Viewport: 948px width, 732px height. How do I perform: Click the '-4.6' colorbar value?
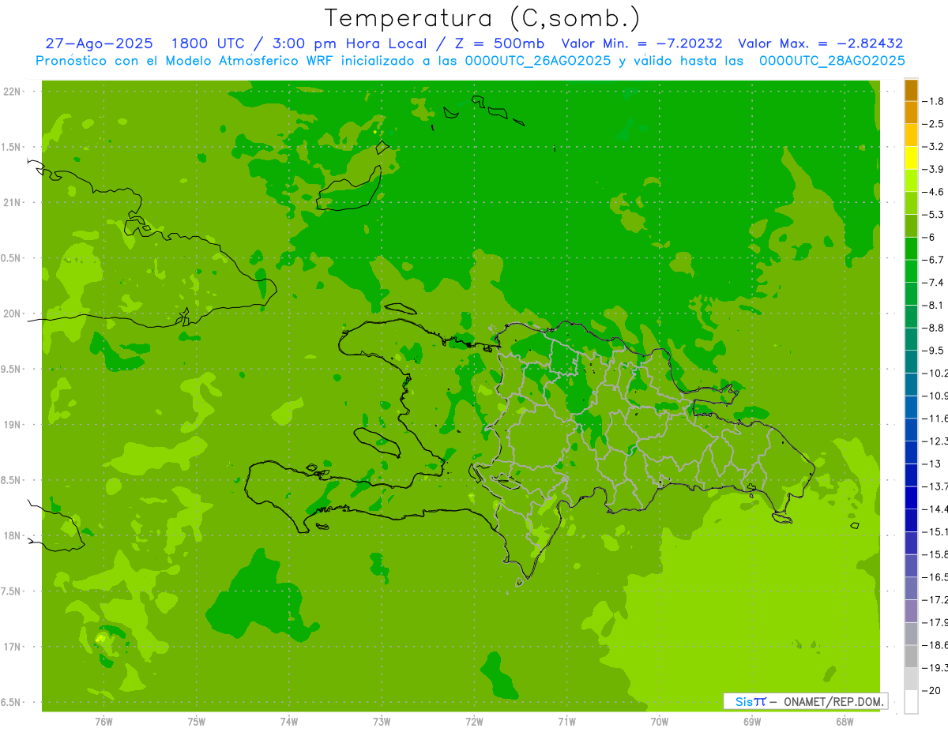click(934, 192)
